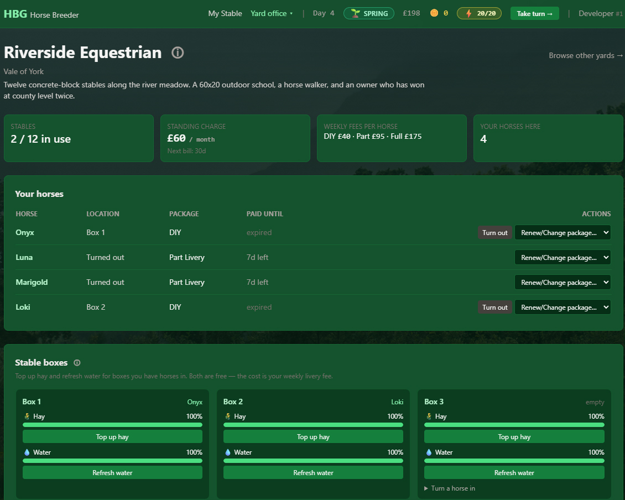Click the water droplet icon in Box 1

point(27,452)
